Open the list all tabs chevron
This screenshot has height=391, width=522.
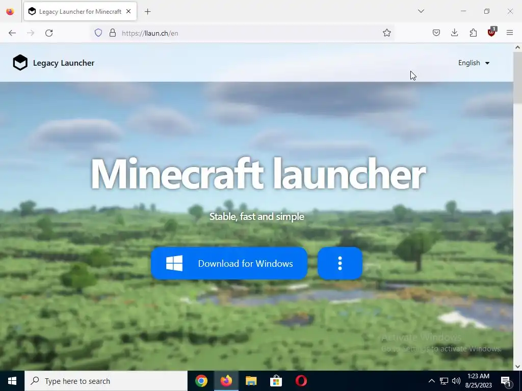(x=421, y=11)
